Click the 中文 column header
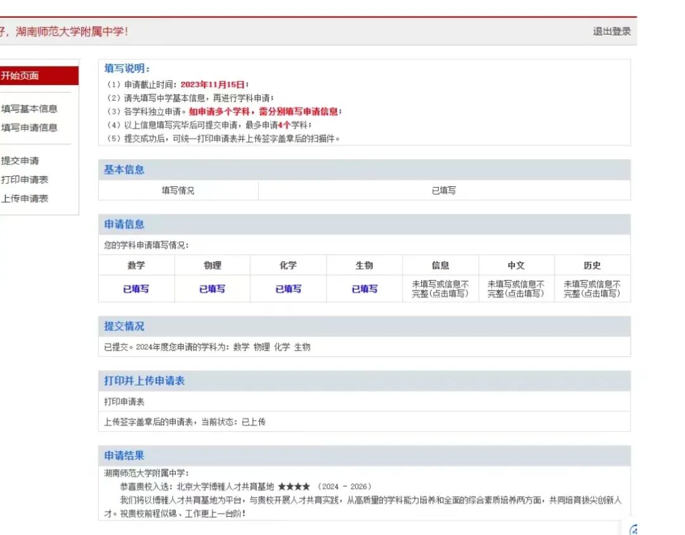The height and width of the screenshot is (535, 685). (516, 265)
